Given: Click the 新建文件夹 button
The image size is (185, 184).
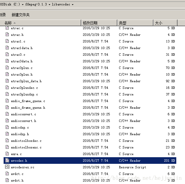Looking at the screenshot, I should (20, 15).
